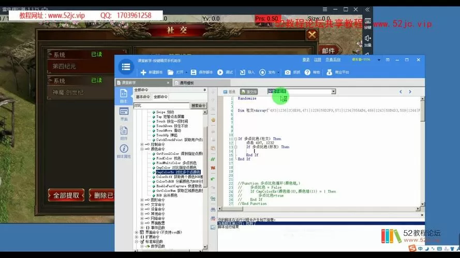Click the binoculars find icon

213,209
